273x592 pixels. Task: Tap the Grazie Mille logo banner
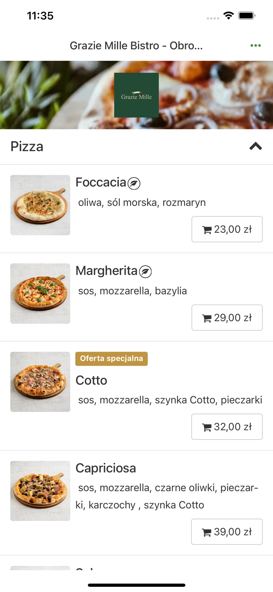(136, 95)
